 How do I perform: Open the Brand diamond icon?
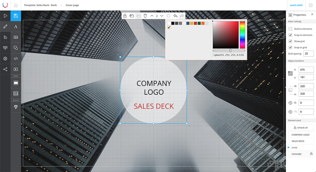pos(16,107)
